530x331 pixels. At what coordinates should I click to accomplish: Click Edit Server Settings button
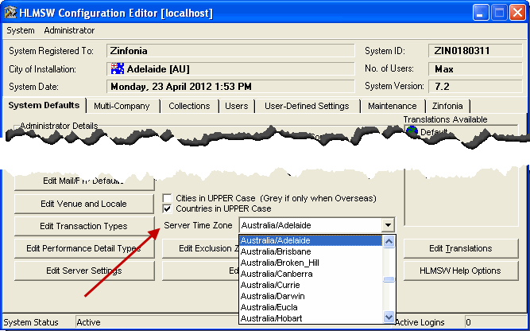pyautogui.click(x=83, y=271)
